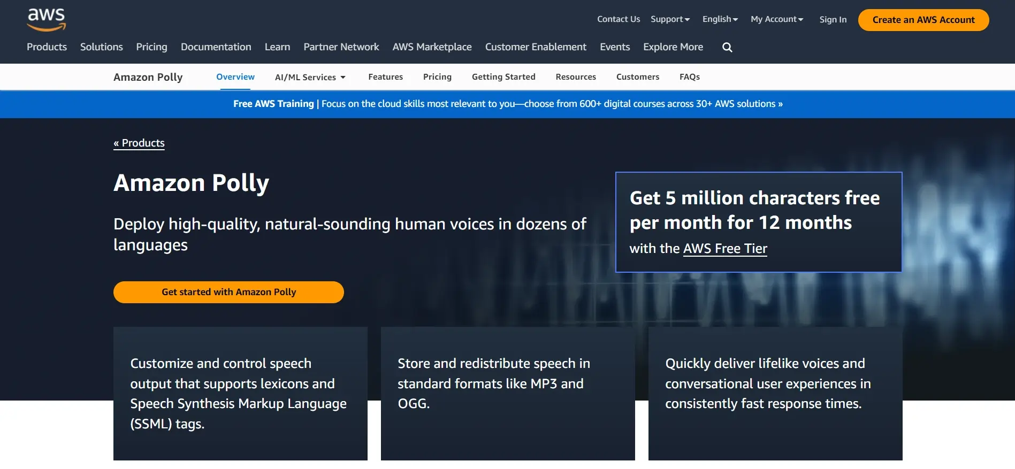Click the Quickly deliver lifelike voices card

point(775,394)
